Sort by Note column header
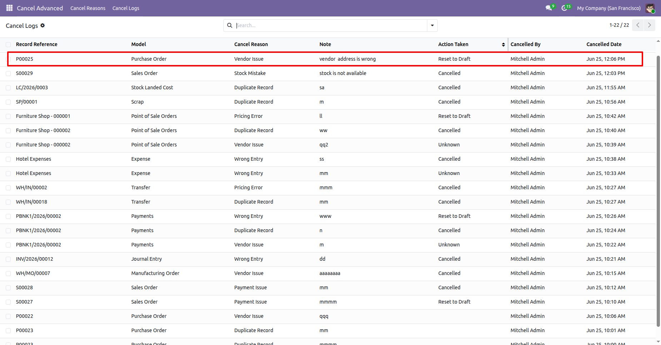This screenshot has height=345, width=661. [325, 44]
